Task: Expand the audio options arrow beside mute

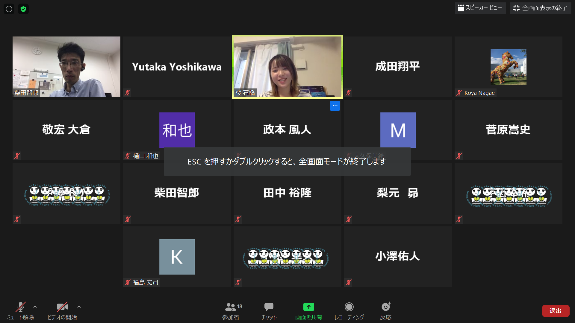Action: (35, 307)
